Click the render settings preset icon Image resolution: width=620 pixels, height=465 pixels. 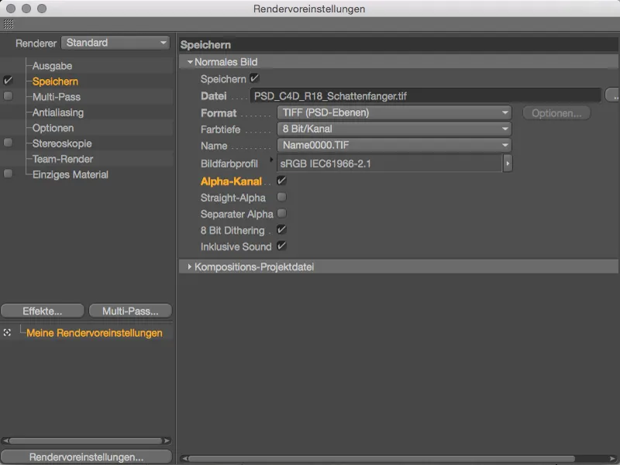click(7, 333)
